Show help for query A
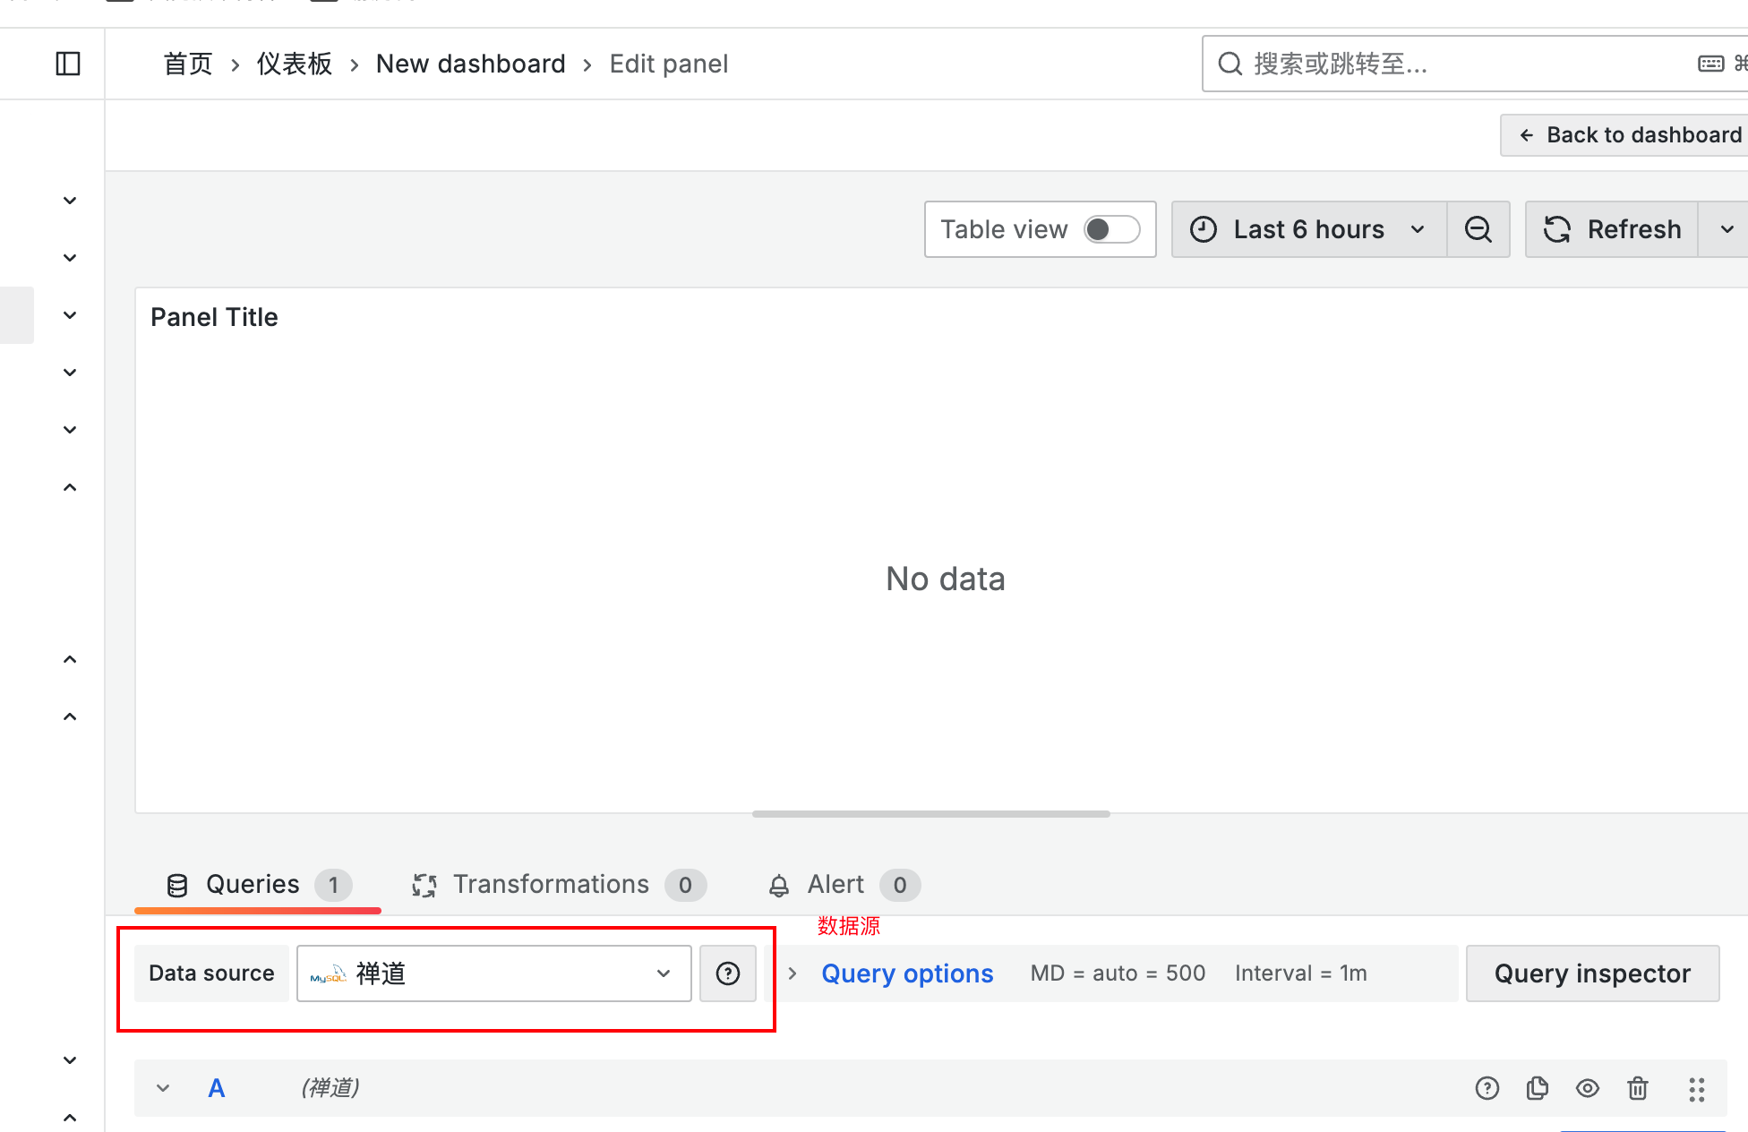Viewport: 1748px width, 1132px height. pyautogui.click(x=1487, y=1088)
